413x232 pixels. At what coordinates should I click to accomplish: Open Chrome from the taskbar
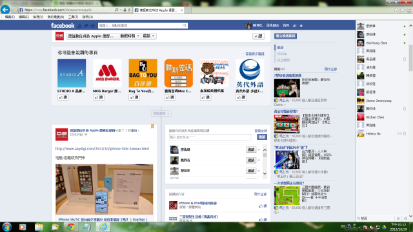70,227
